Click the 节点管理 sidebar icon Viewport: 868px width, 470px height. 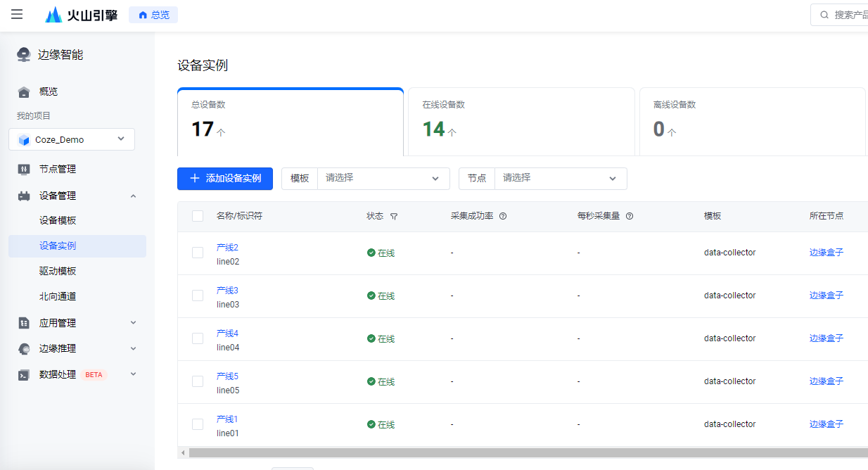(x=24, y=169)
